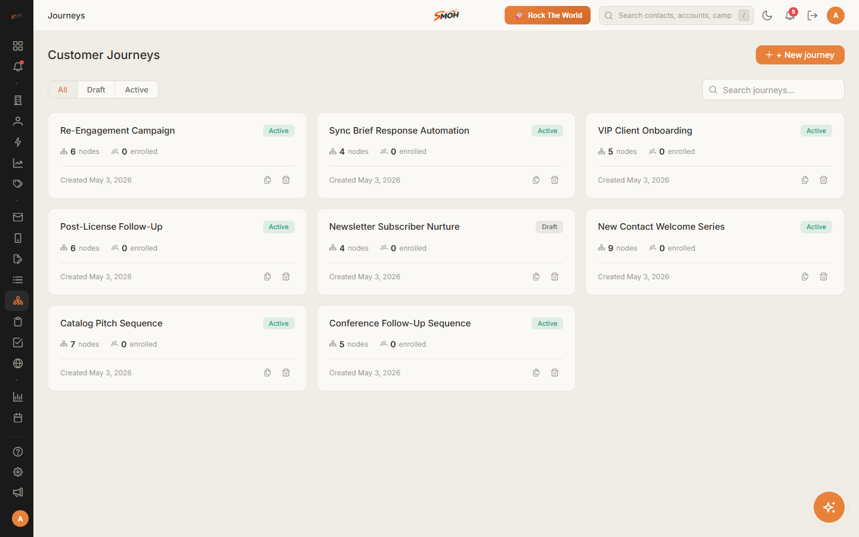Open the globe icon in sidebar
Screen dimensions: 859x537
click(x=18, y=363)
